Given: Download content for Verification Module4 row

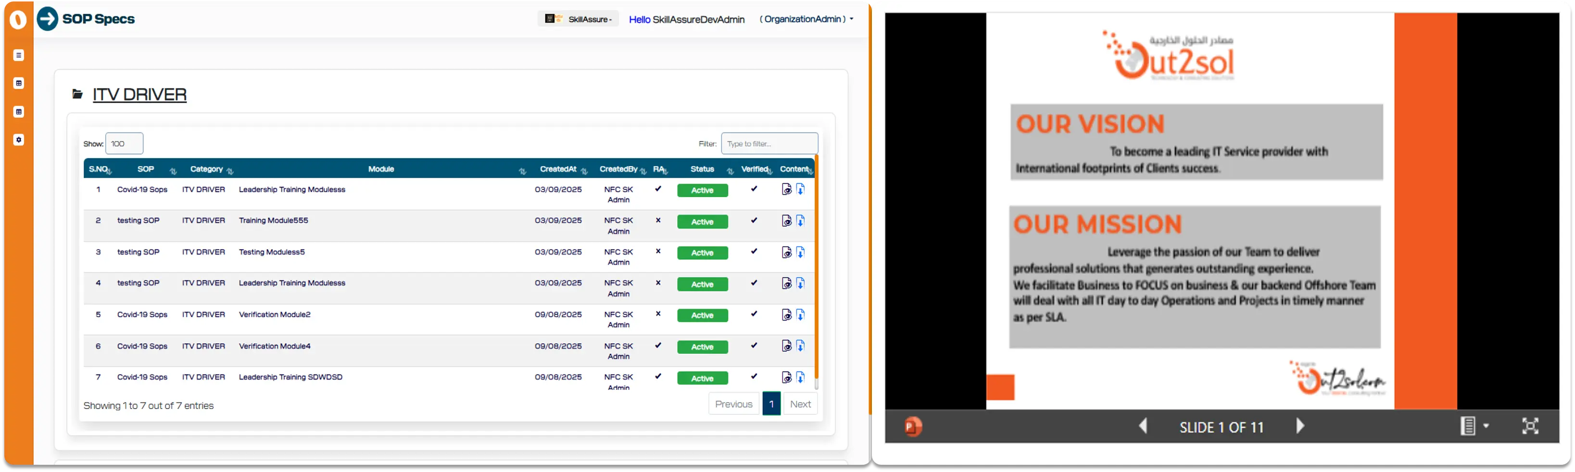Looking at the screenshot, I should [800, 347].
